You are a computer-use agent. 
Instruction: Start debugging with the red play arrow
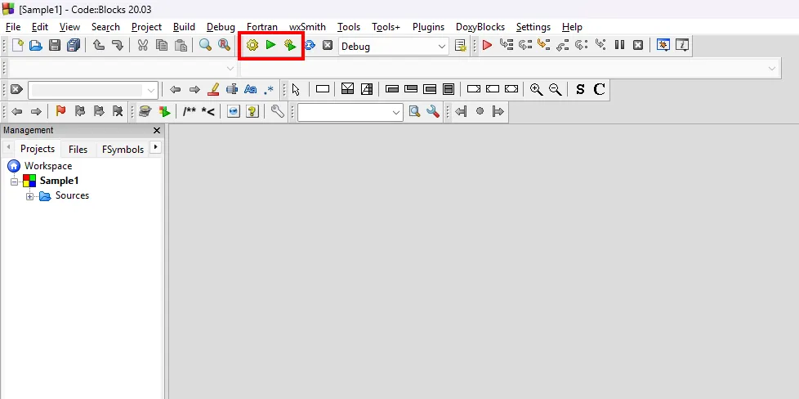(x=487, y=46)
